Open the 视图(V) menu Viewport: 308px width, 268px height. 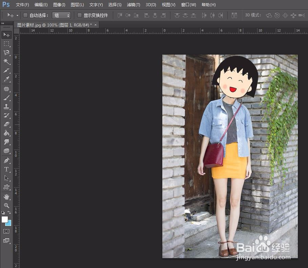point(168,5)
